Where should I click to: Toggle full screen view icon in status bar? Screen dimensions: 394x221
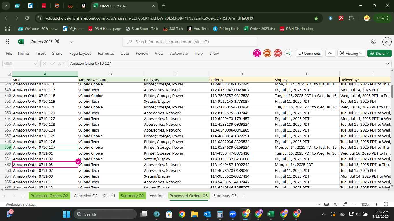386,204
